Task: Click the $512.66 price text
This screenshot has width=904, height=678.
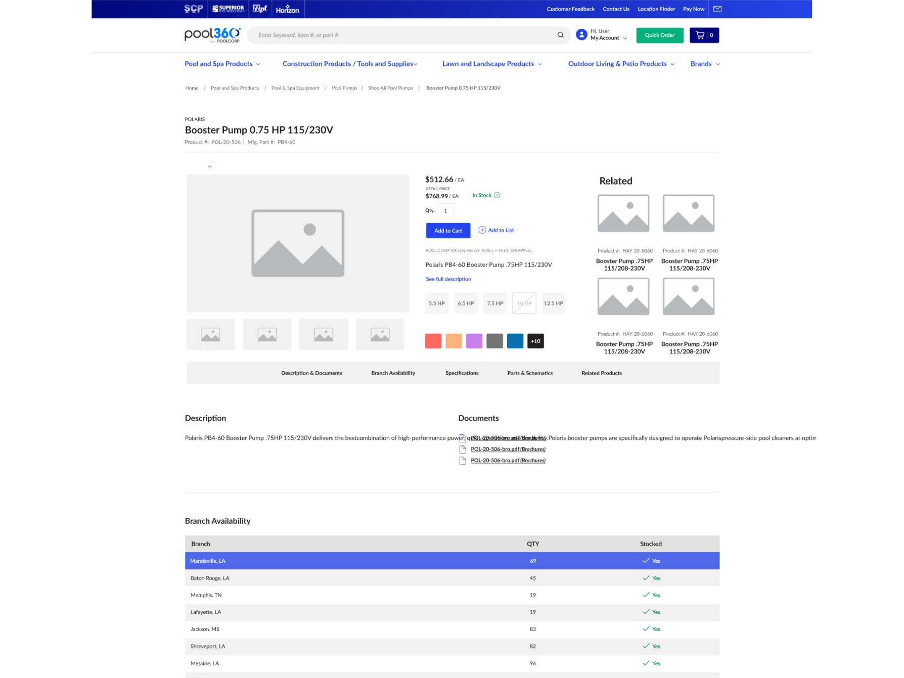Action: pos(439,179)
